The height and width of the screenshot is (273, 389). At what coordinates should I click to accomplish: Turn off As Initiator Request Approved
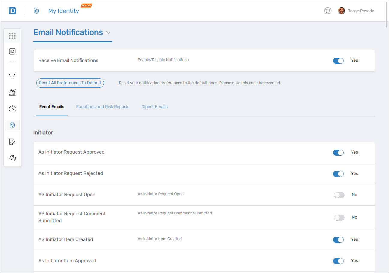click(338, 152)
